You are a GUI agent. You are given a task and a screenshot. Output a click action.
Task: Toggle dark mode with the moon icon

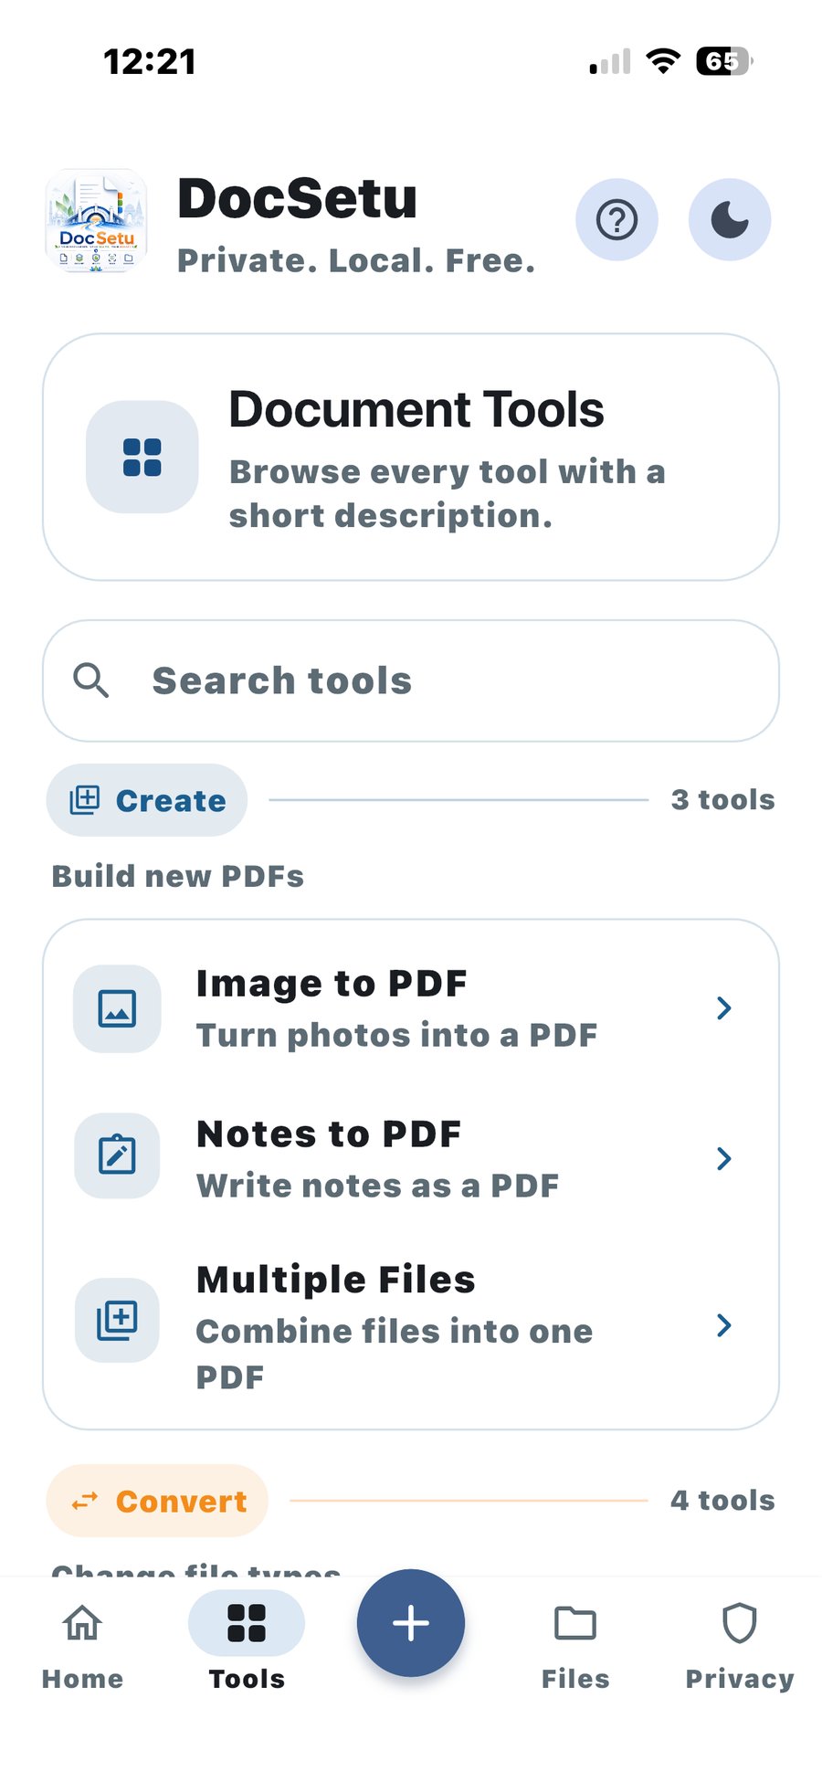tap(730, 220)
